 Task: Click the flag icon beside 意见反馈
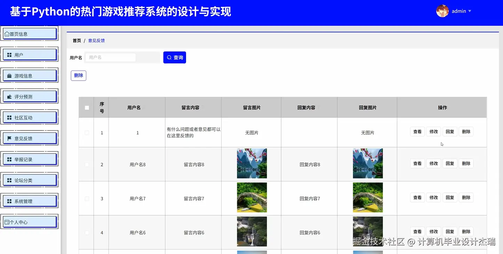(x=9, y=138)
